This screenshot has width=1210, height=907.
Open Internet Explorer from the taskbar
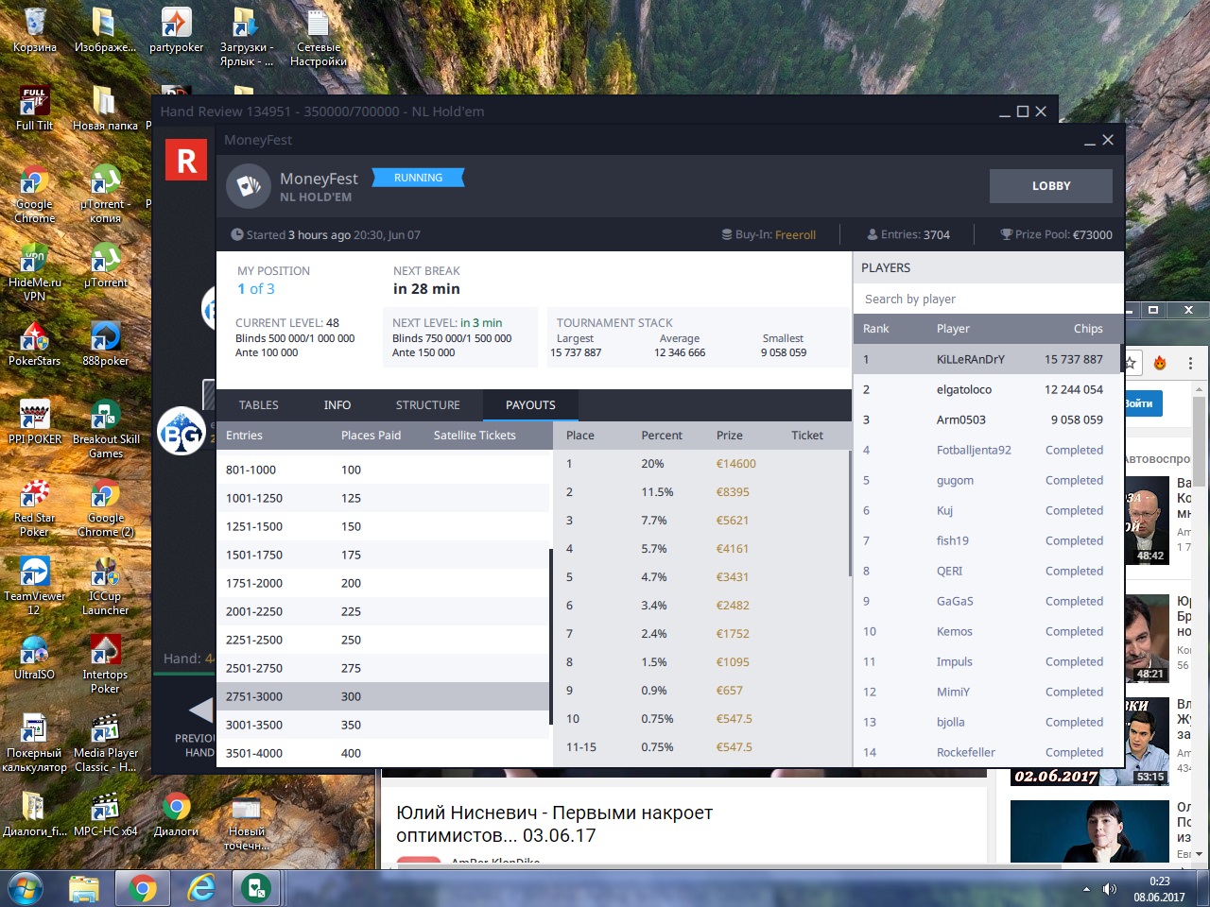pos(200,888)
